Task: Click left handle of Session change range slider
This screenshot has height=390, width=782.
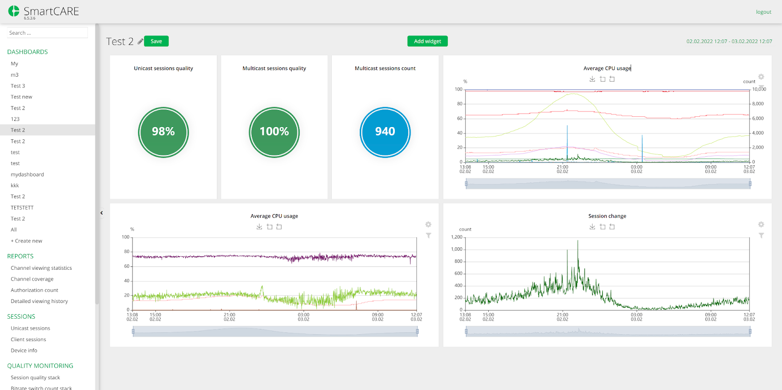Action: pyautogui.click(x=466, y=332)
